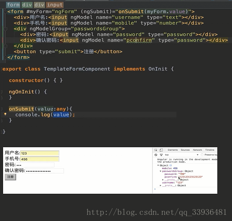Select the input breadcrumb in the editor path bar
Image resolution: width=232 pixels, height=221 pixels.
[x=55, y=5]
